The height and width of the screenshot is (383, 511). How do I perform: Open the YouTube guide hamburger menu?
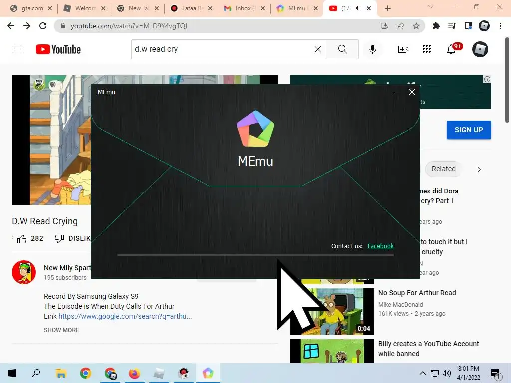point(18,49)
